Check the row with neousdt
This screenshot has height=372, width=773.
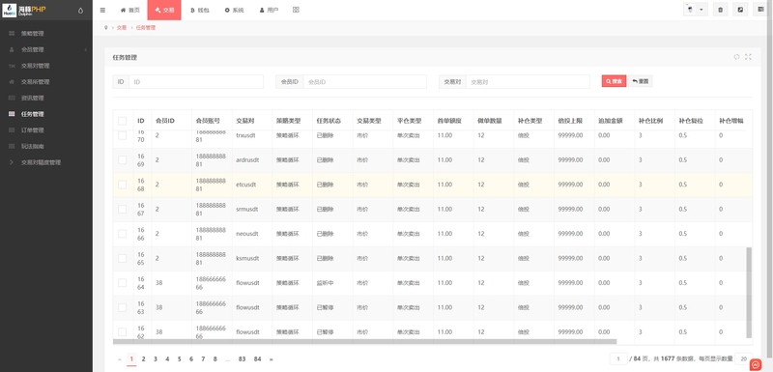coord(123,234)
